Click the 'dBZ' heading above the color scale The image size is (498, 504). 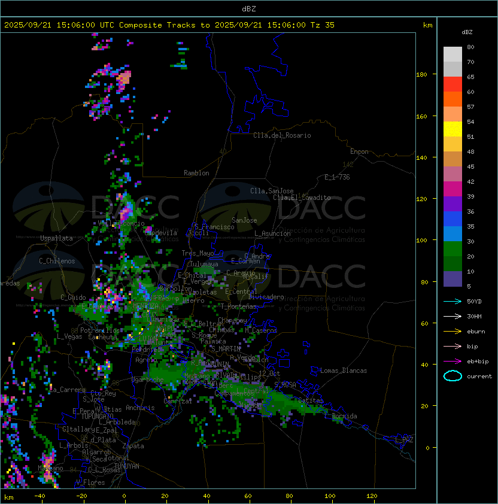tap(467, 32)
